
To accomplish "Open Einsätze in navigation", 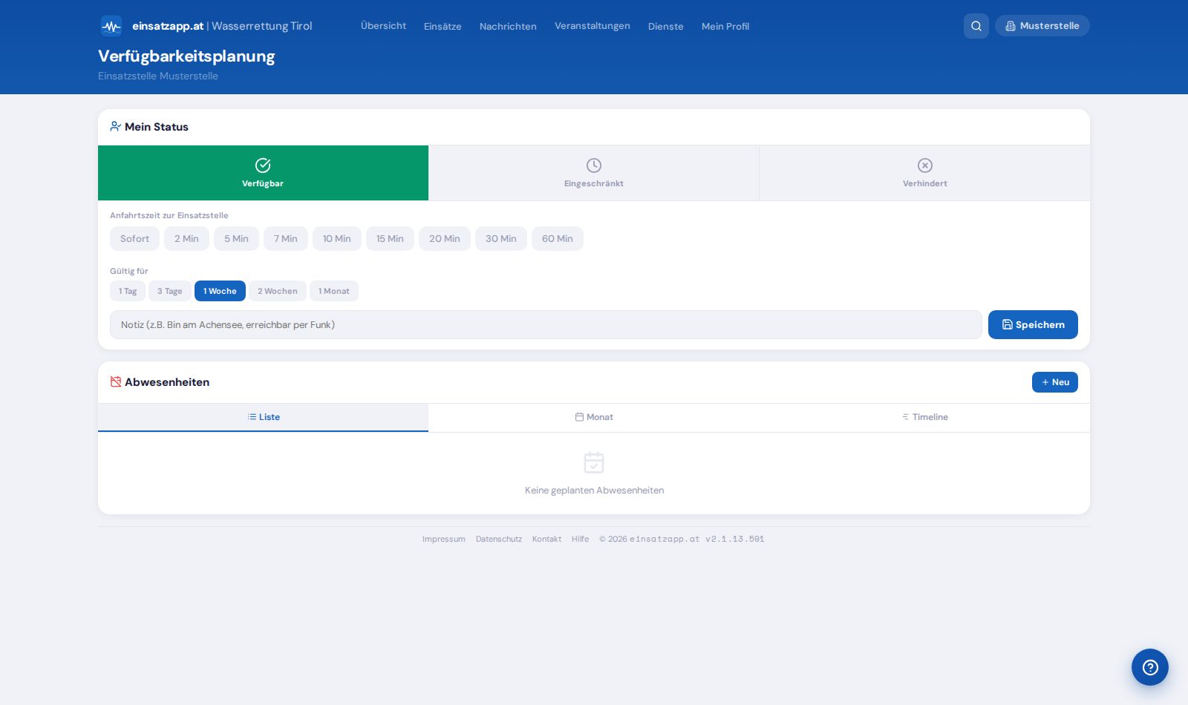I will click(443, 26).
